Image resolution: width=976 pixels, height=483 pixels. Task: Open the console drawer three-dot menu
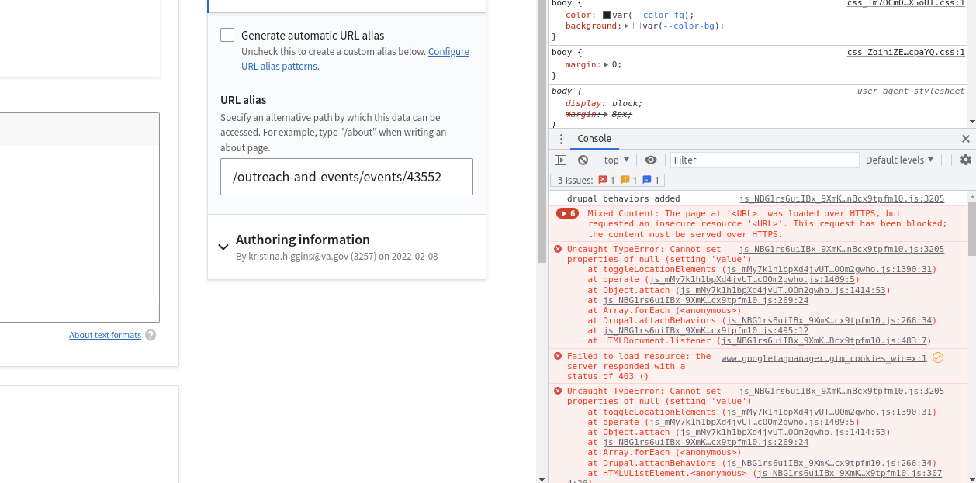(x=561, y=139)
